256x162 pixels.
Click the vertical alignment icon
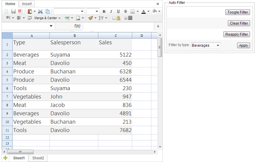(x=8, y=18)
